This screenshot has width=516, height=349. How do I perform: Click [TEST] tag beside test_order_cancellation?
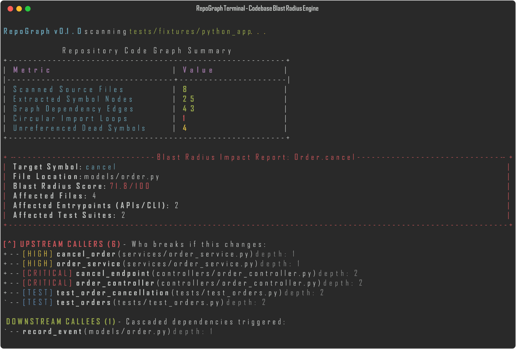(x=38, y=293)
